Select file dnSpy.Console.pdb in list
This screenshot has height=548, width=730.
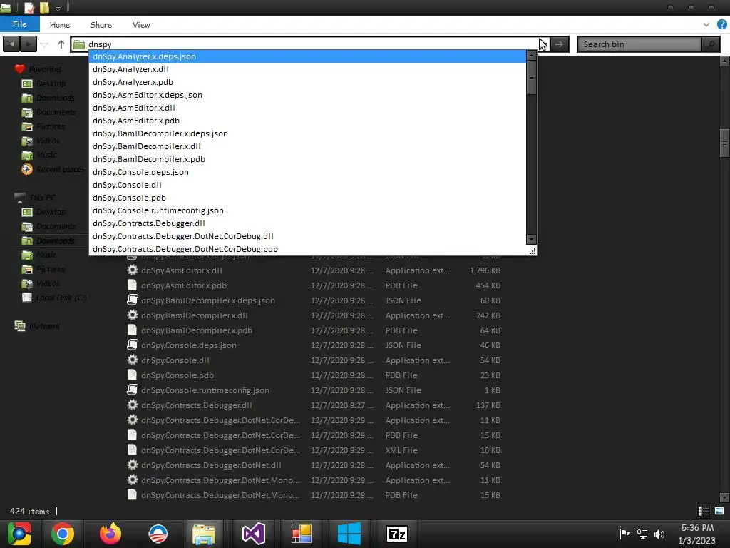pos(314,375)
